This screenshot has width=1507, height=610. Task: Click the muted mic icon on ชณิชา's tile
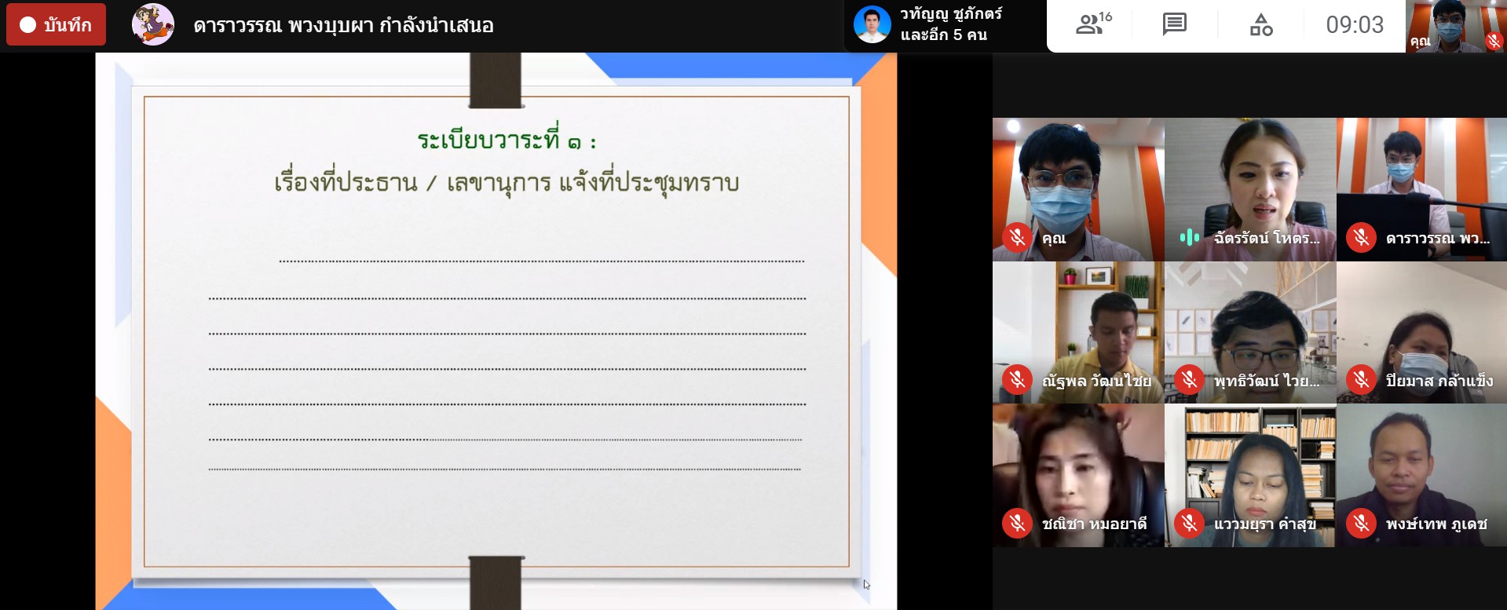(x=1017, y=524)
